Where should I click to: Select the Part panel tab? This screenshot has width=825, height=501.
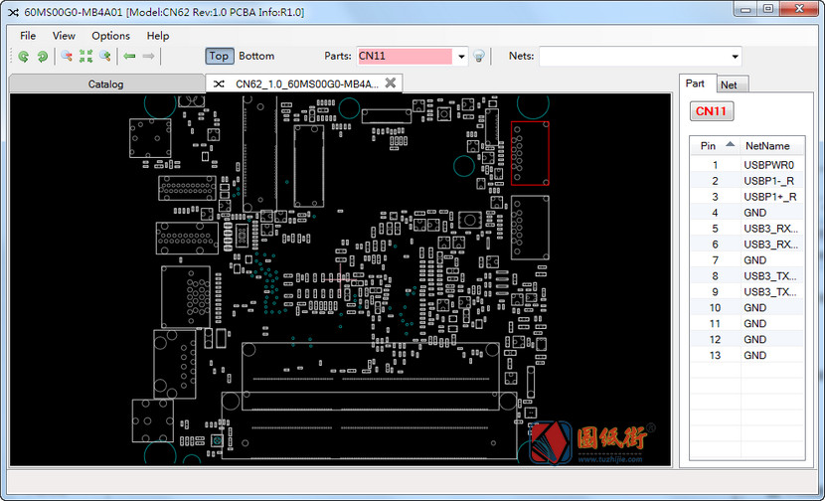pyautogui.click(x=696, y=83)
